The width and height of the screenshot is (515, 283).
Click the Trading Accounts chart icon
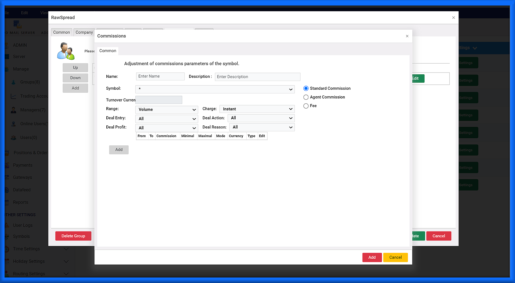point(13,96)
